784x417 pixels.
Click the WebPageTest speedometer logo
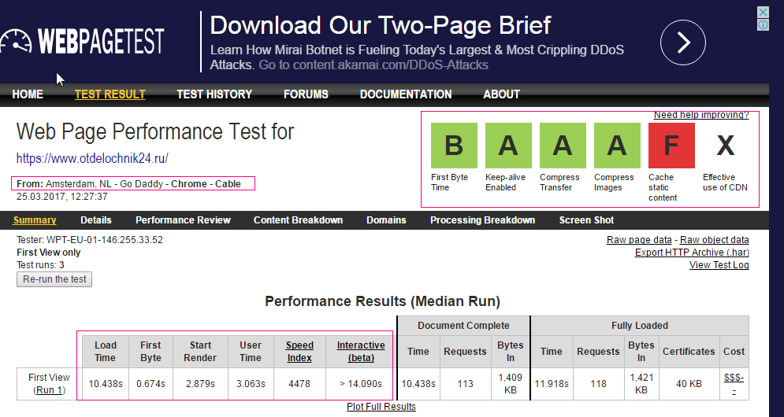click(83, 41)
